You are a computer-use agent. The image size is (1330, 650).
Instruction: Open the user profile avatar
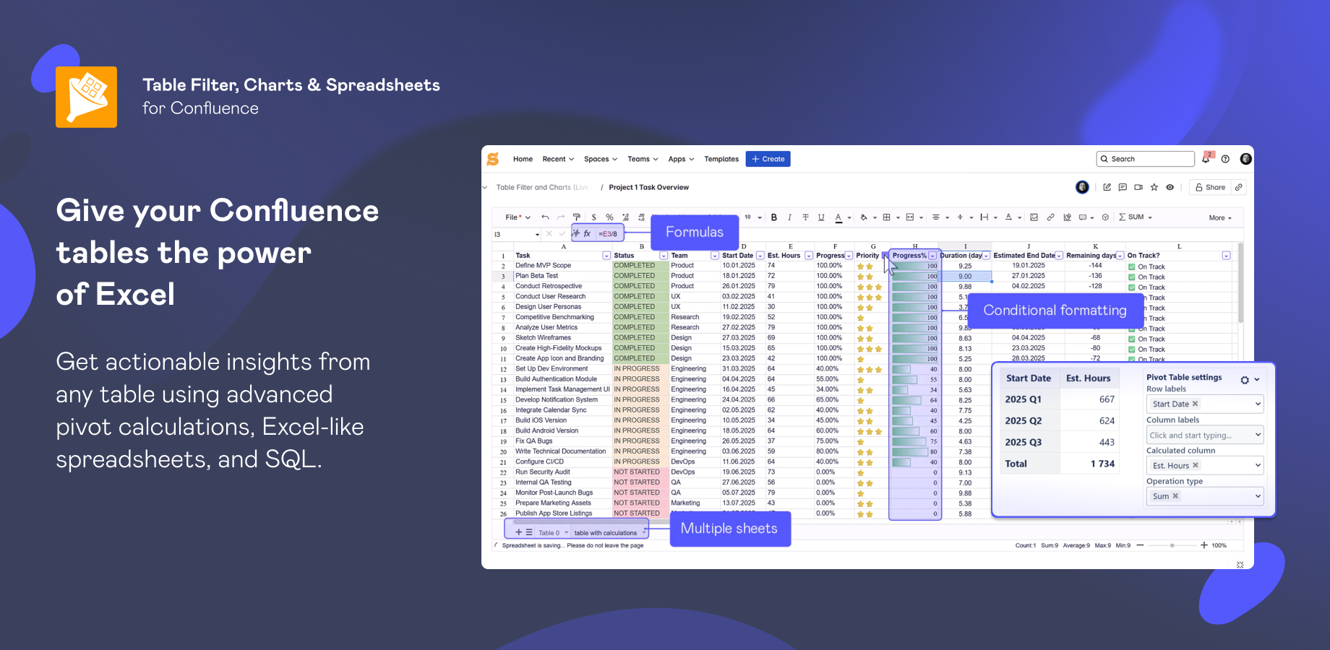tap(1245, 159)
